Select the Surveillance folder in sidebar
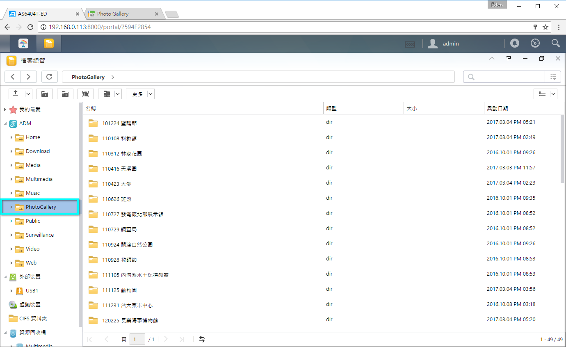 tap(40, 235)
